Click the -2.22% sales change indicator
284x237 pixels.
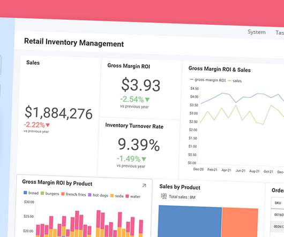click(37, 125)
